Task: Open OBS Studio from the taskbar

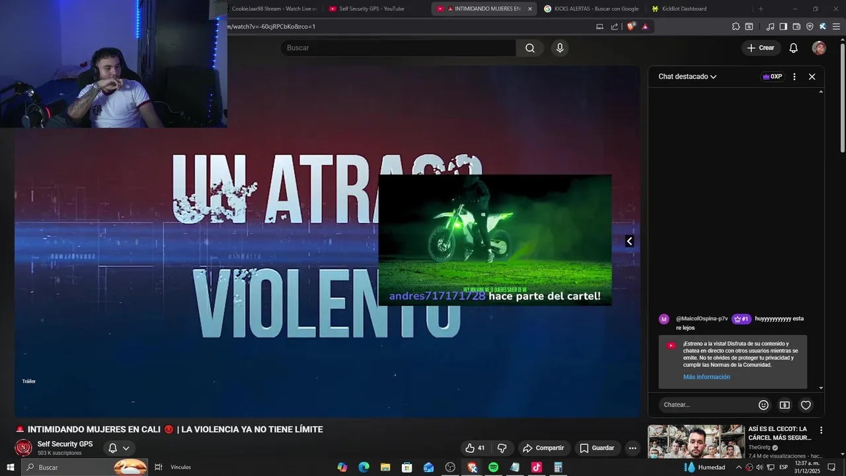Action: point(450,467)
